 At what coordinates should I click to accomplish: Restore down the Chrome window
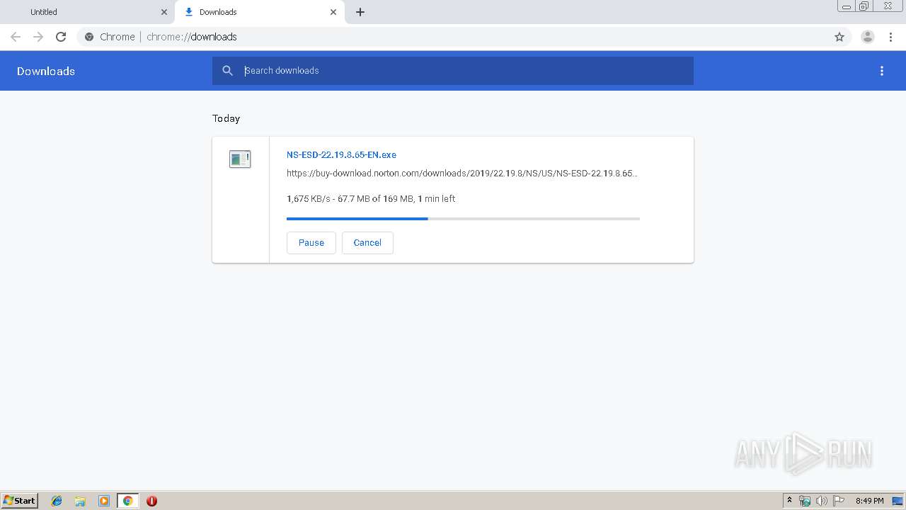point(864,6)
